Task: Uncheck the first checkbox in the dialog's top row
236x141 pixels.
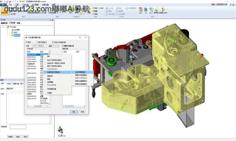Action: [27, 42]
